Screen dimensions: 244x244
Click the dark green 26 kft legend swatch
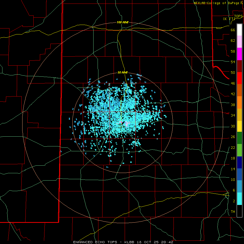tap(239, 138)
